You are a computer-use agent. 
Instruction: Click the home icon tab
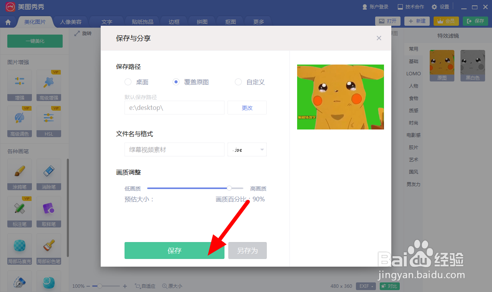coord(8,22)
